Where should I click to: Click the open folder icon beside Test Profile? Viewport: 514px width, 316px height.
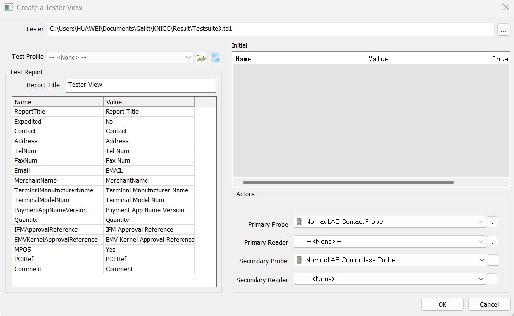click(201, 58)
